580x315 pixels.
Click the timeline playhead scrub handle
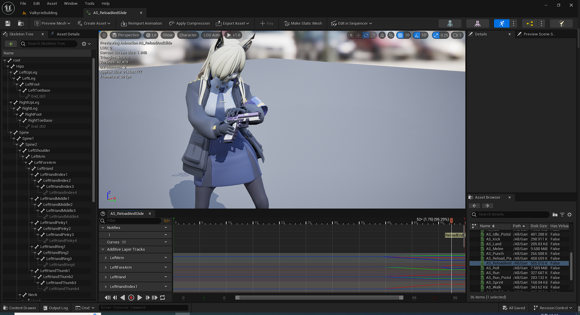(451, 221)
